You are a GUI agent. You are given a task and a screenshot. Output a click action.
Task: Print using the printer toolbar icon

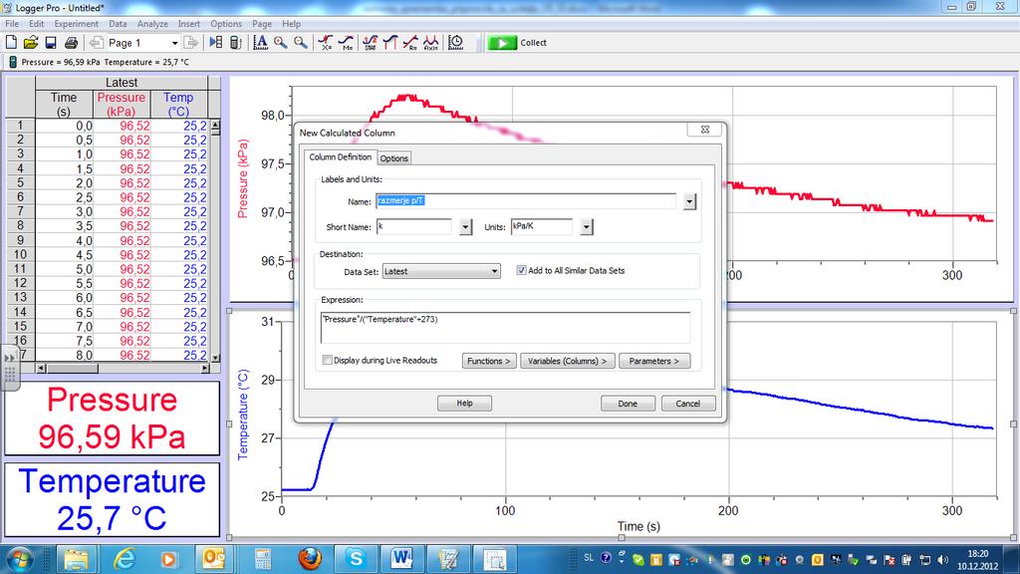point(71,42)
